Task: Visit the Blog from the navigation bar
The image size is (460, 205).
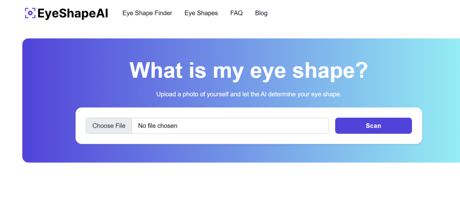Action: pyautogui.click(x=261, y=13)
